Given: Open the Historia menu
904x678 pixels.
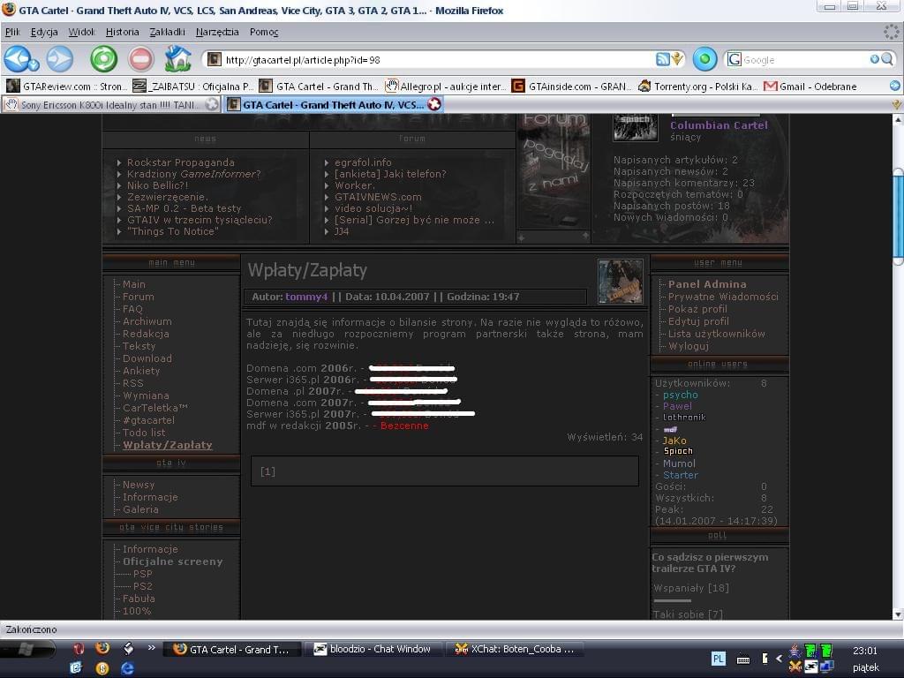Looking at the screenshot, I should point(122,32).
